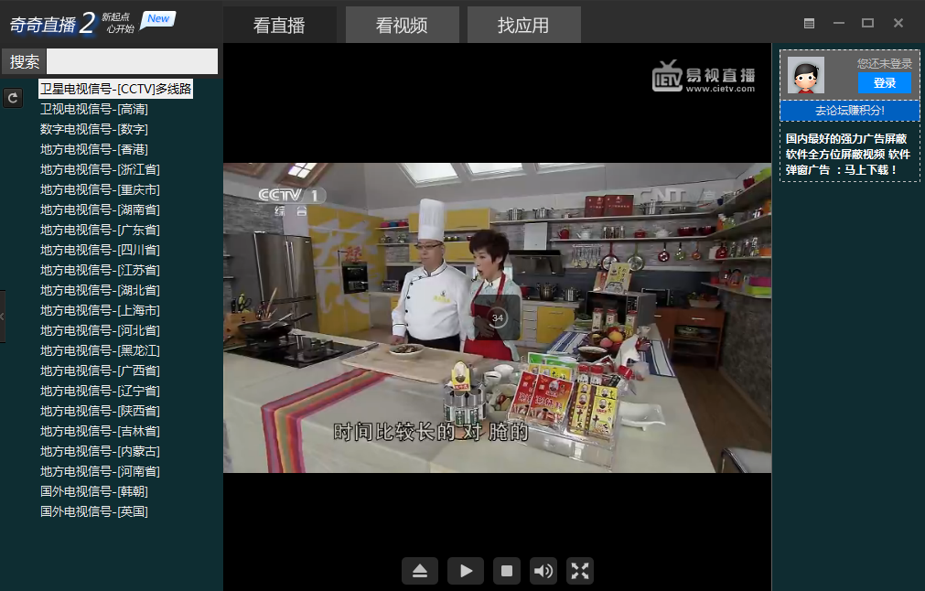Focus the channel search input field

tap(132, 61)
